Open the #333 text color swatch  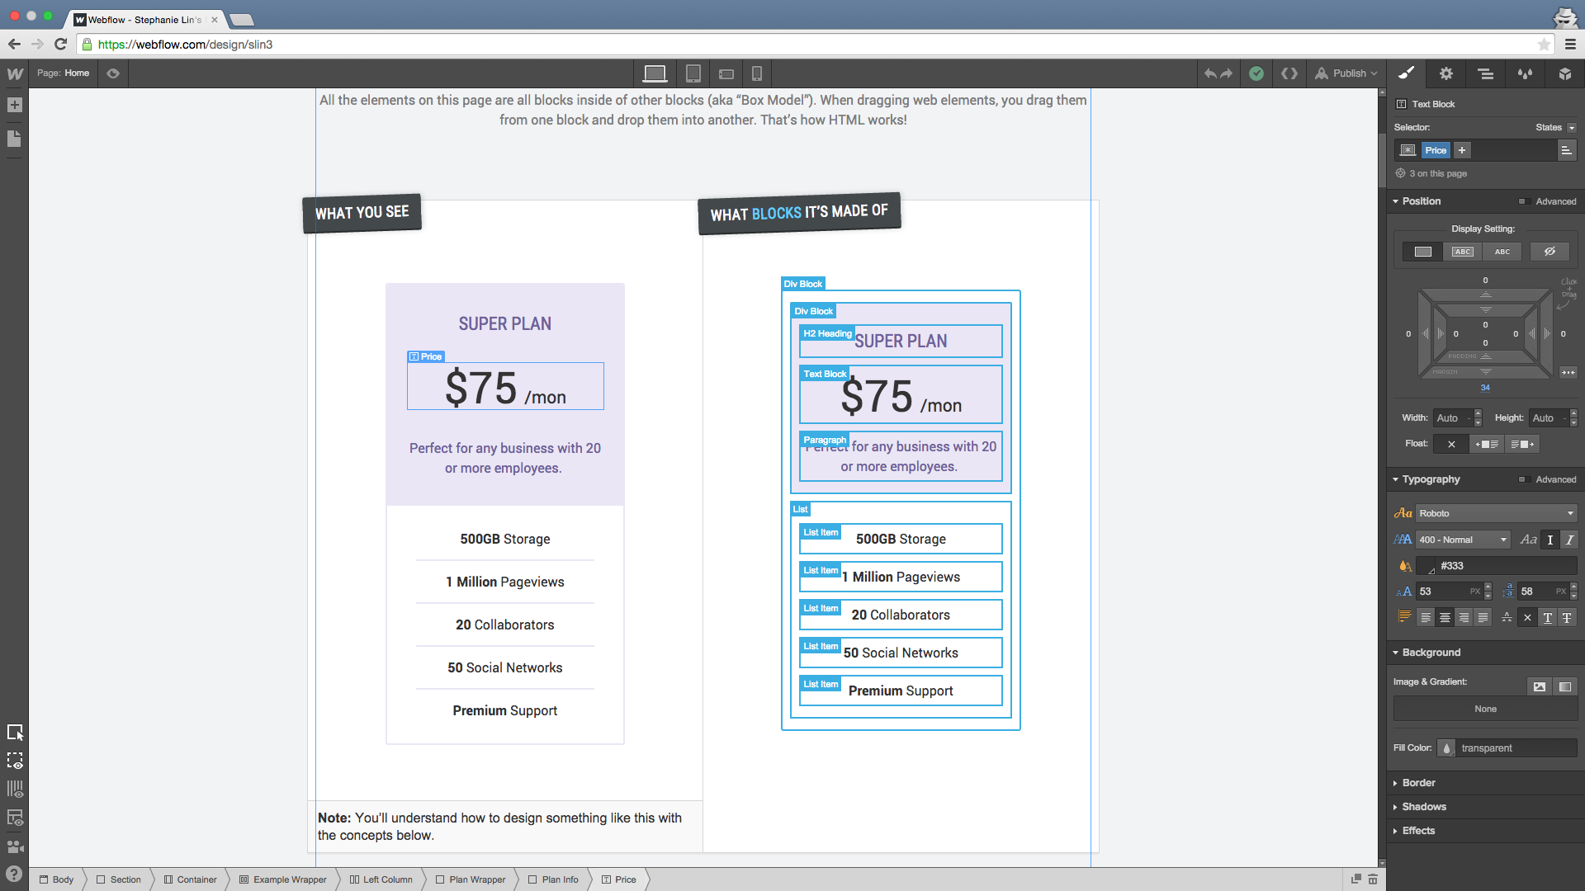pos(1426,566)
